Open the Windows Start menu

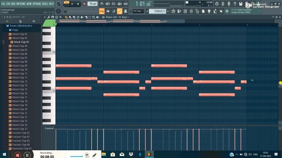(4, 154)
